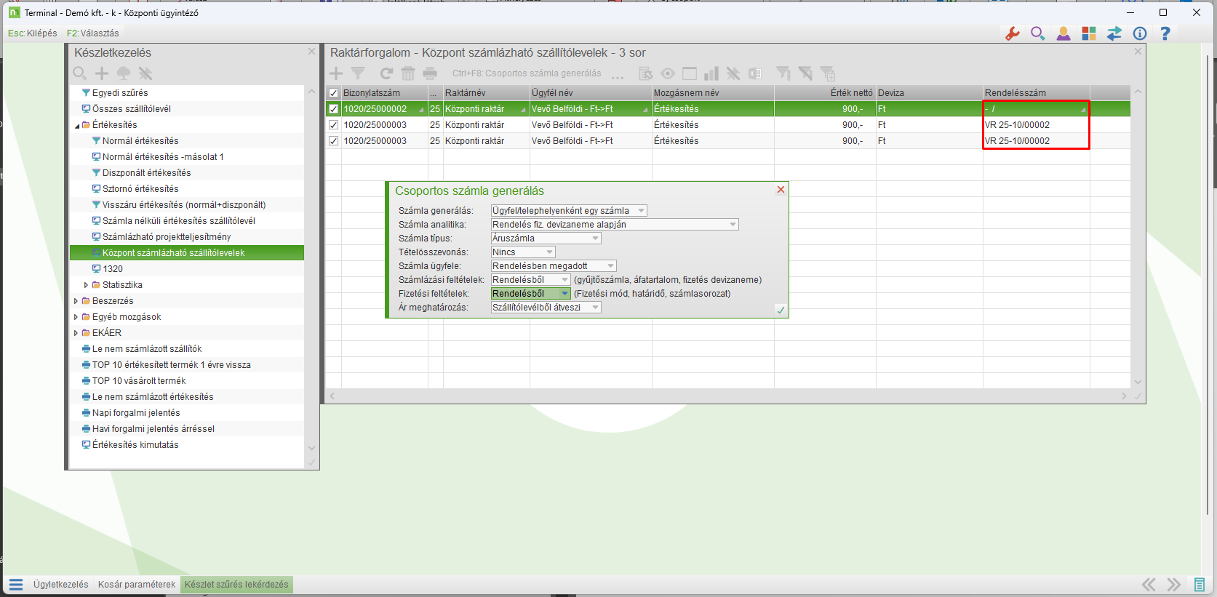Screen dimensions: 1217x597
Task: Open the Számla analitika dropdown
Action: [x=615, y=225]
